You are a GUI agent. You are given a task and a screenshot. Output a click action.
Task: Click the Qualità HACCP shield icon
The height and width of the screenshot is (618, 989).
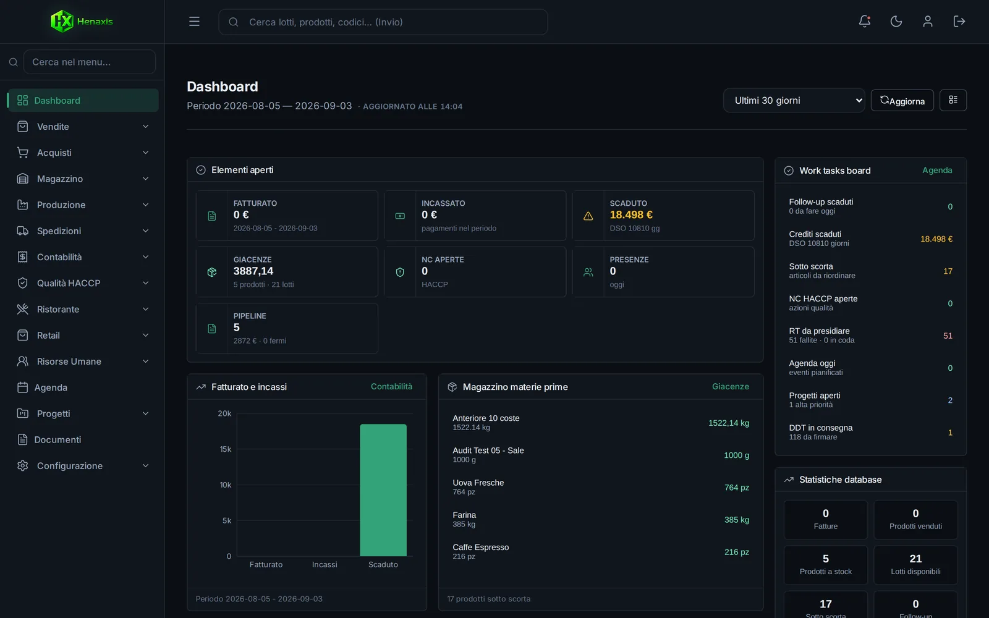(x=23, y=283)
